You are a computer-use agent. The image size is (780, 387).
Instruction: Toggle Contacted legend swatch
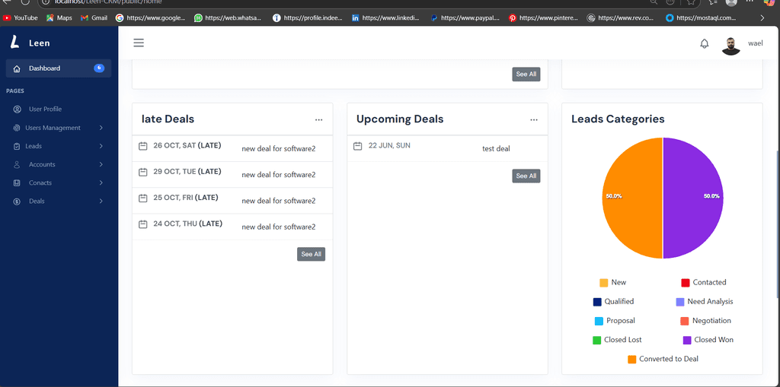[686, 283]
